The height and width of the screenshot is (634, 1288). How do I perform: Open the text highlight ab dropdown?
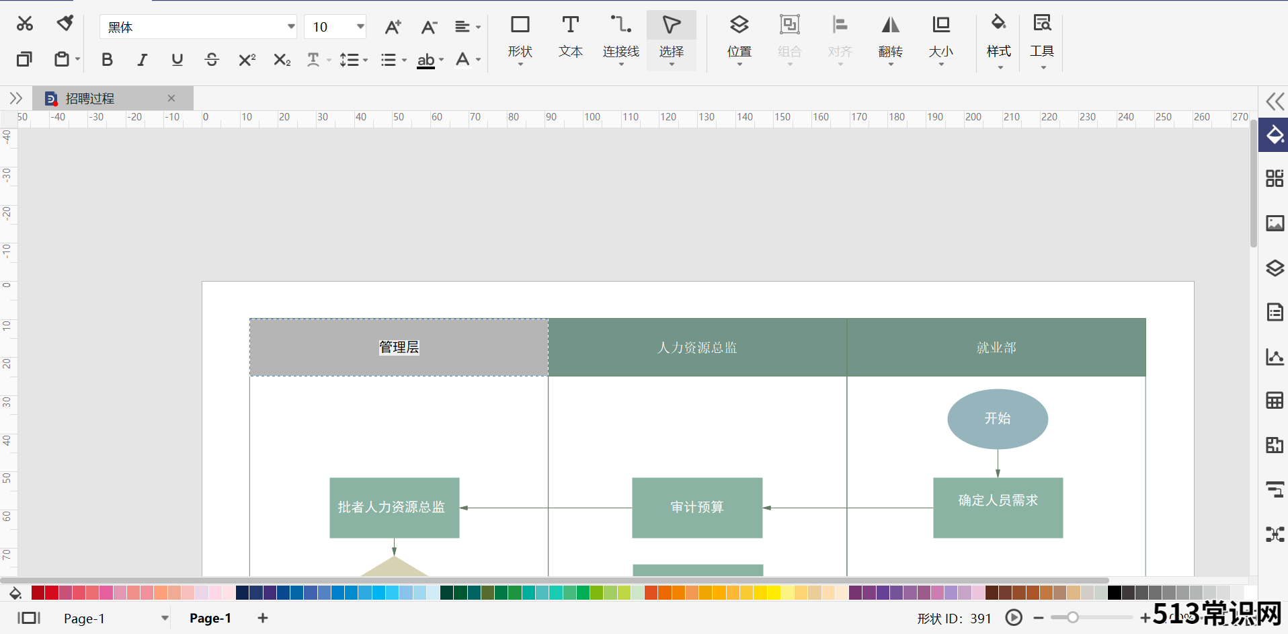(x=430, y=60)
